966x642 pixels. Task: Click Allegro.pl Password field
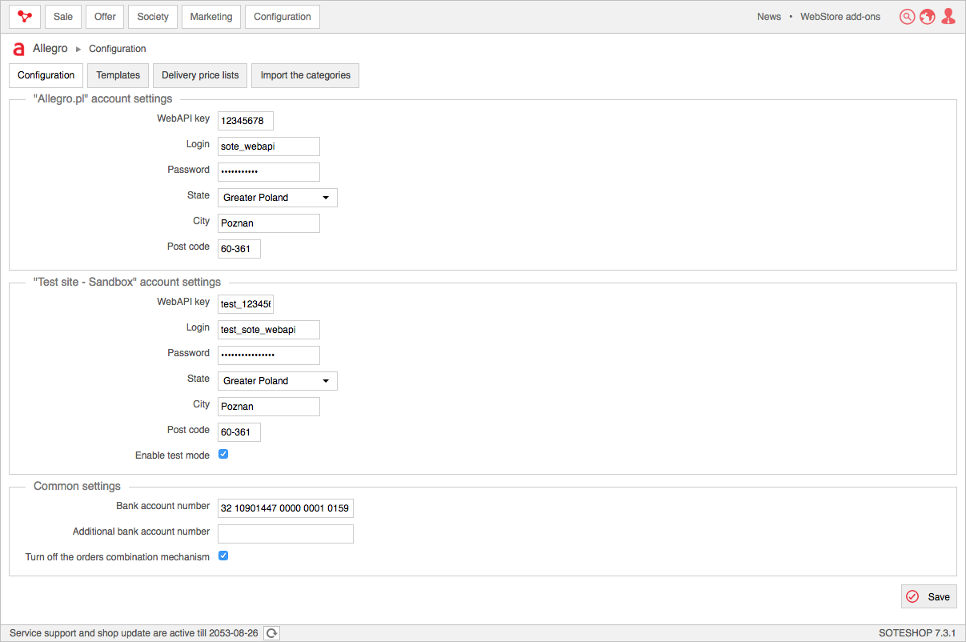269,172
